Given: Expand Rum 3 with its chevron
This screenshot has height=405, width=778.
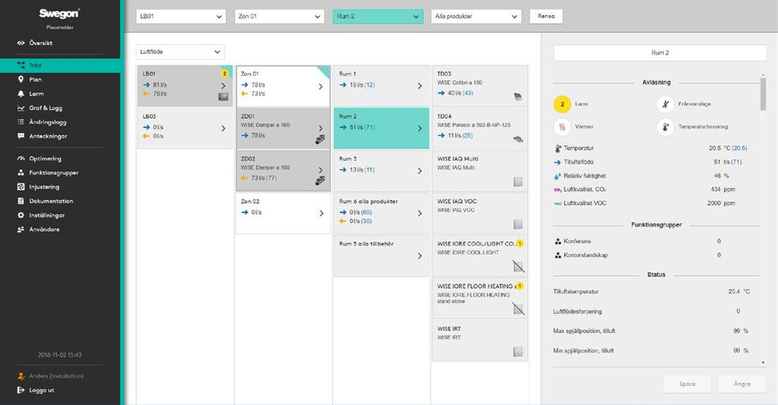Looking at the screenshot, I should 419,171.
